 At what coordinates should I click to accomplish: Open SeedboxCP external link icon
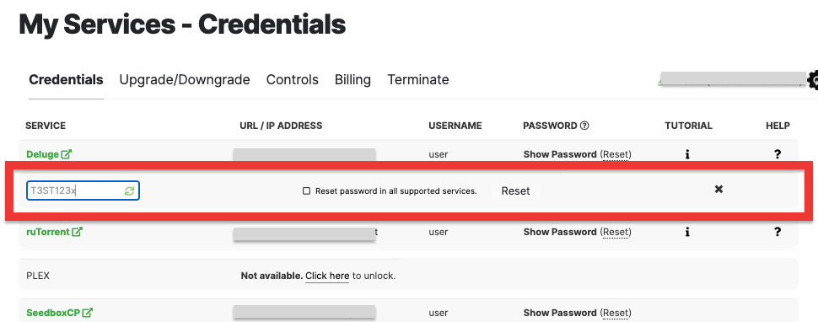click(x=87, y=313)
